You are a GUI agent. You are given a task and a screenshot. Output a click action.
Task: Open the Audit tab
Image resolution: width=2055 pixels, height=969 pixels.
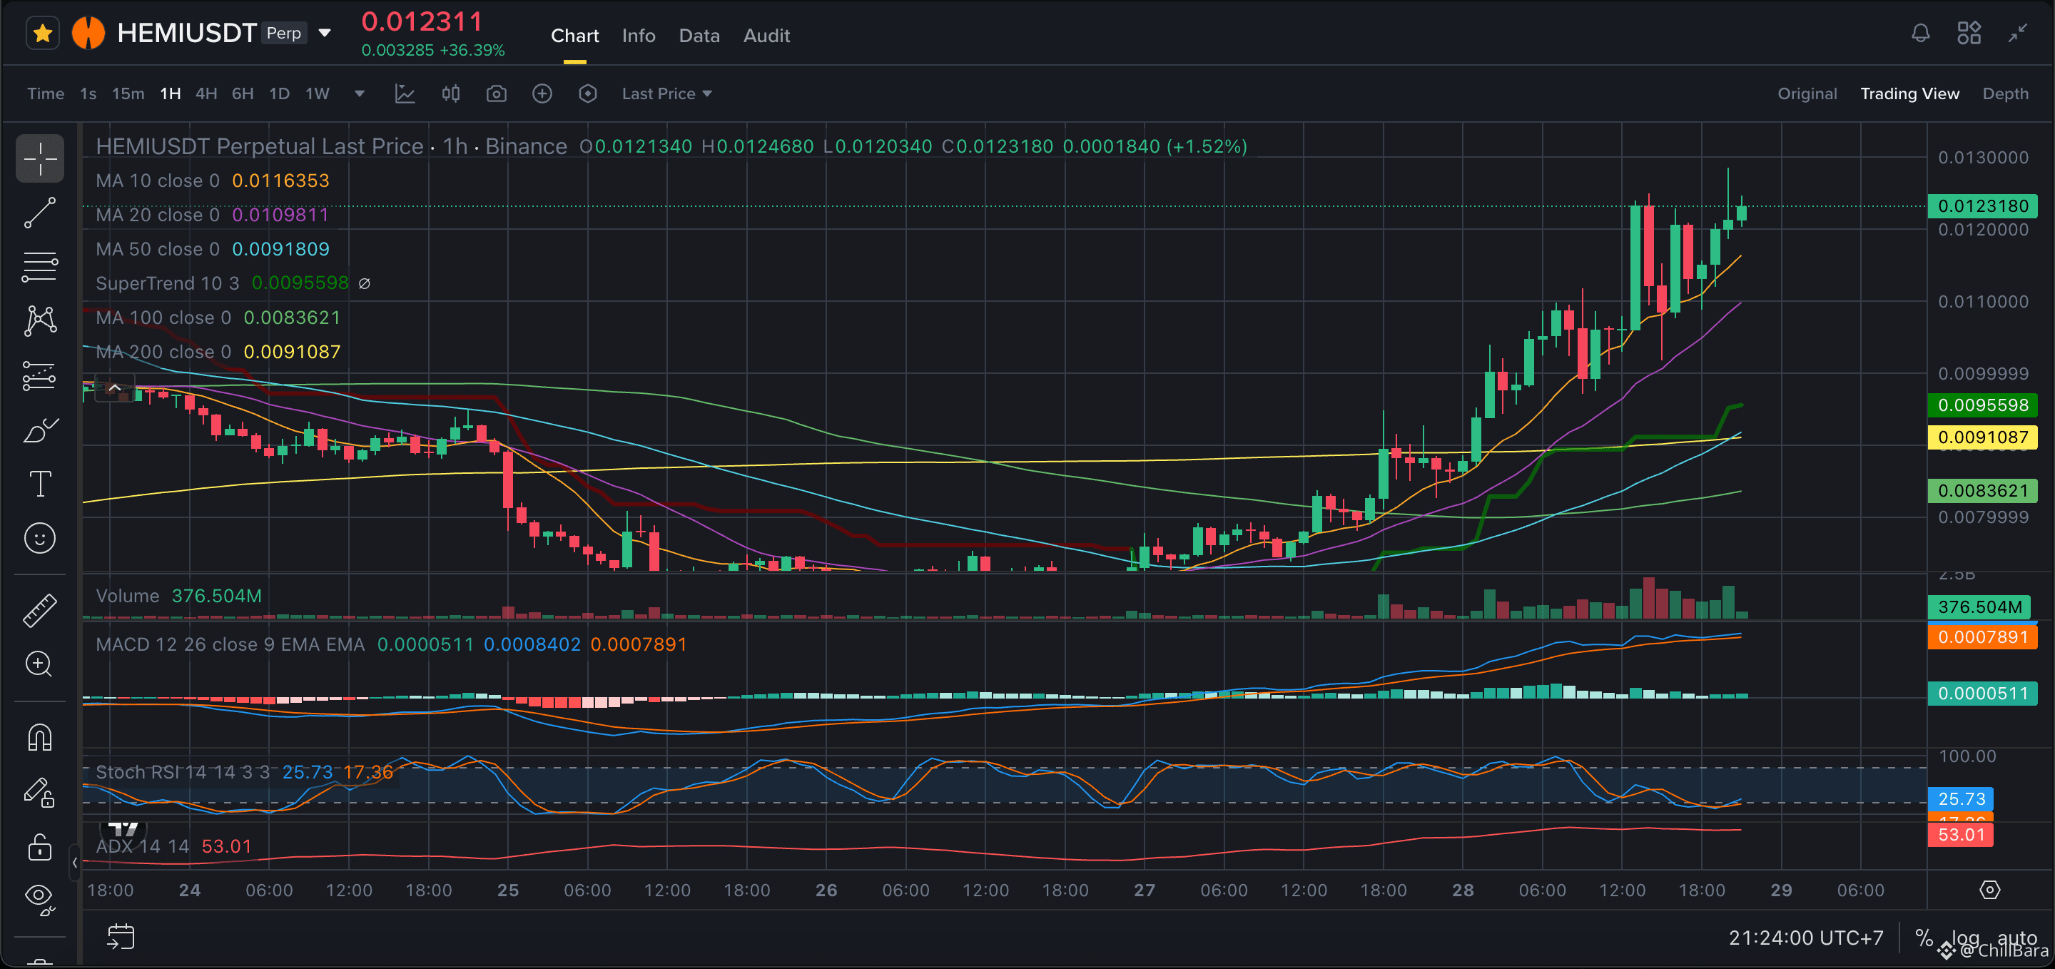coord(766,36)
